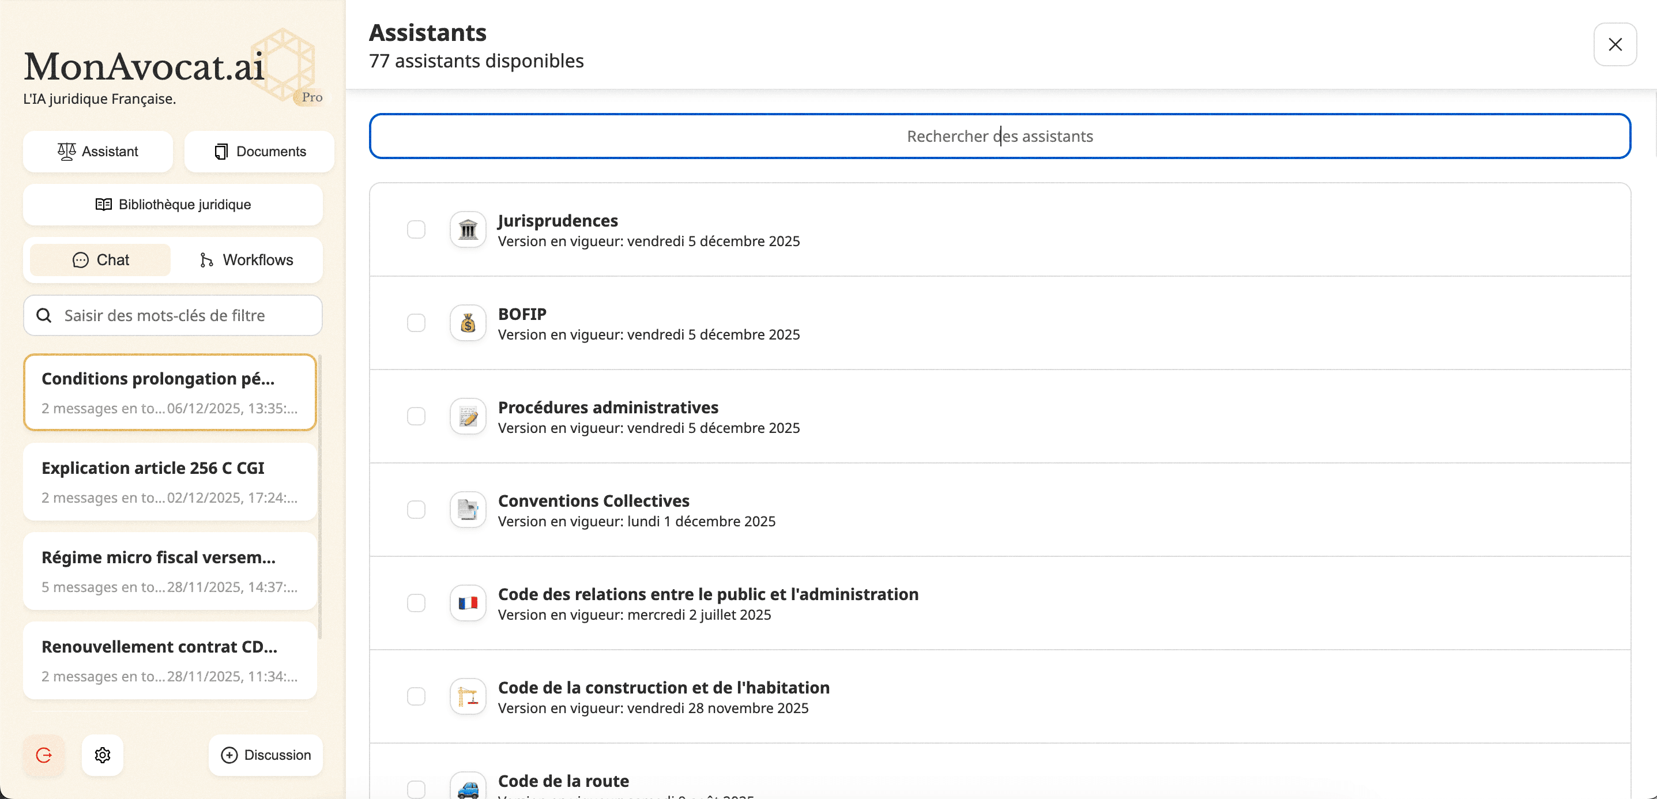Open the Bibliothèque juridique button
The image size is (1657, 799).
click(172, 205)
